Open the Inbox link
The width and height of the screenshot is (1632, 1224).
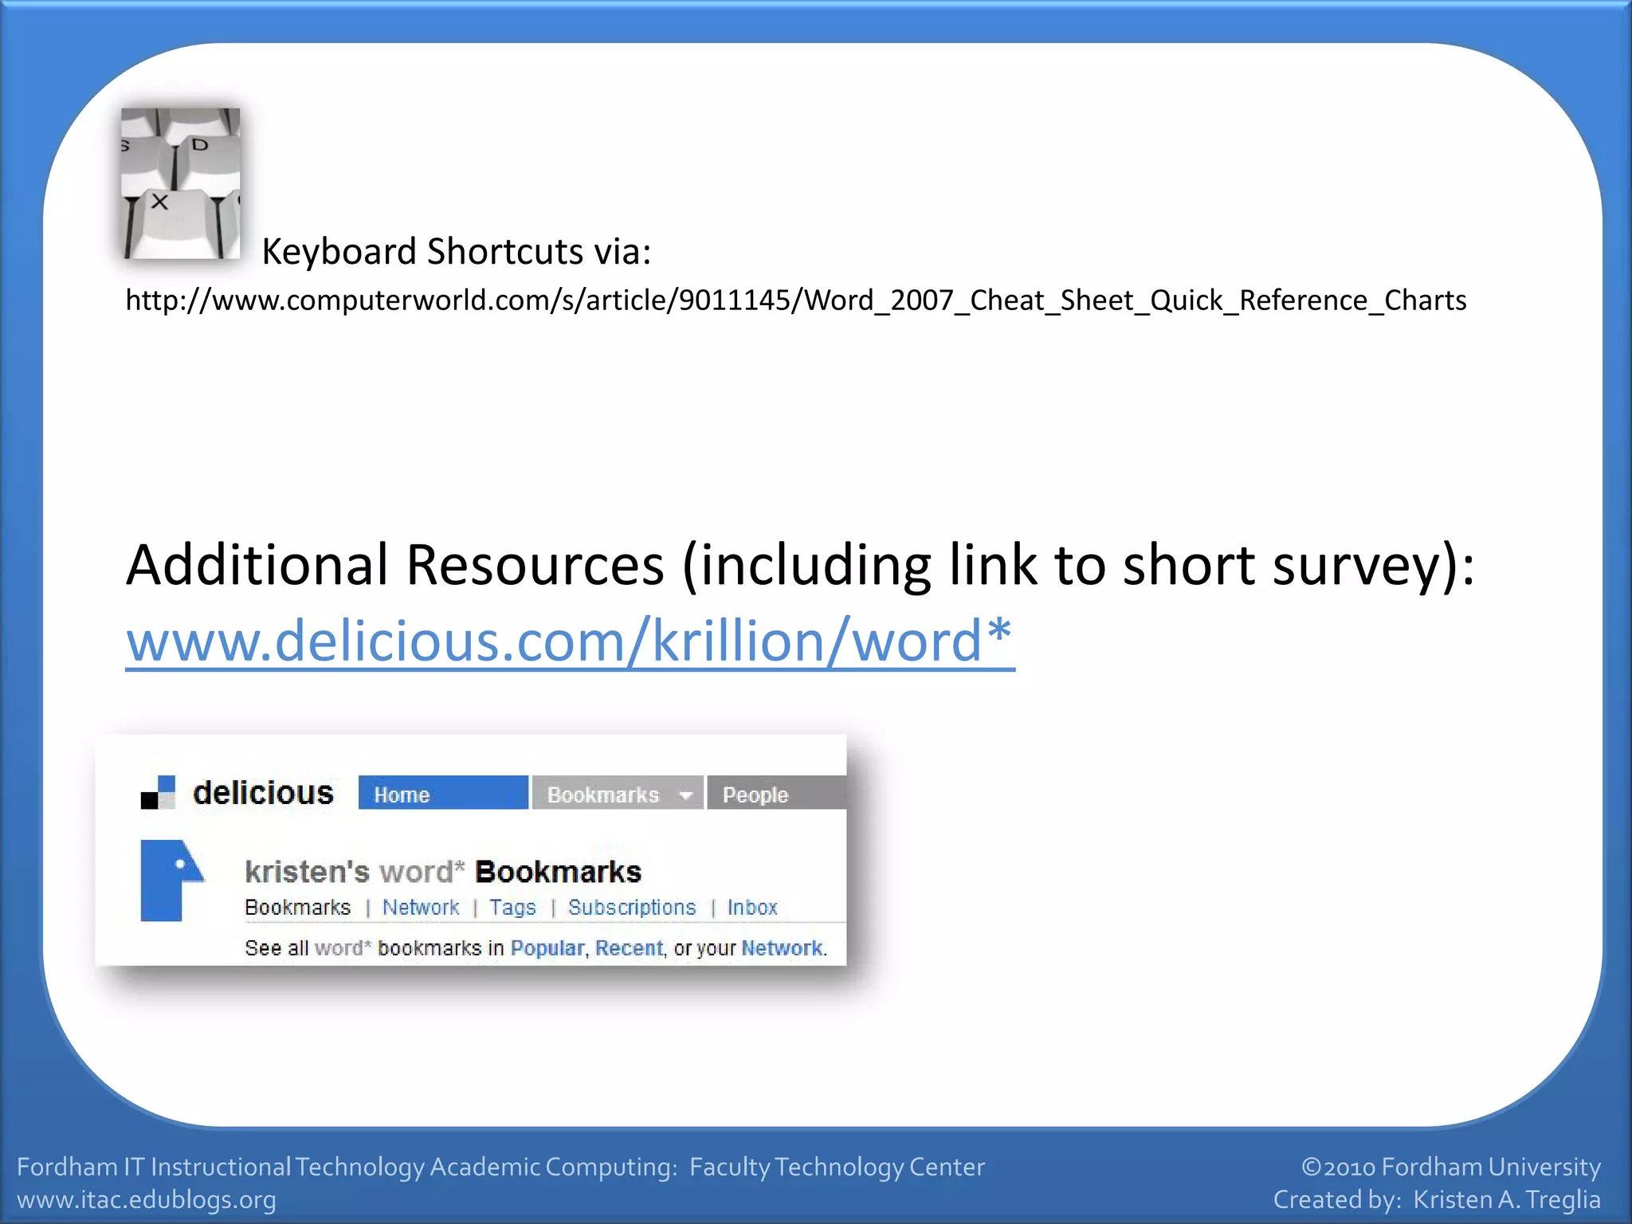[x=752, y=908]
